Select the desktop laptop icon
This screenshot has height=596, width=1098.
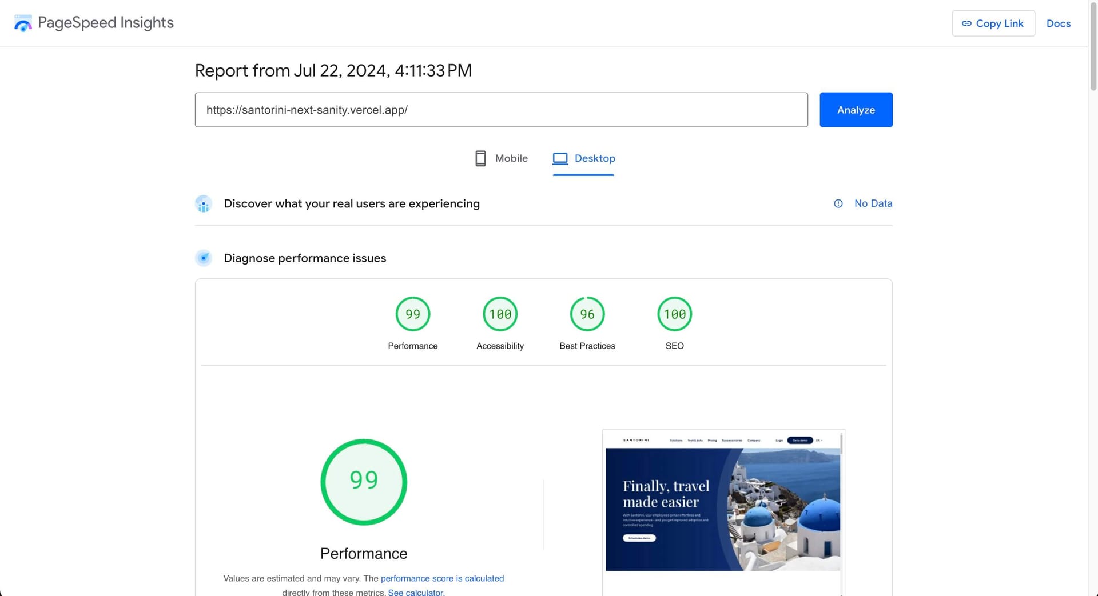560,158
